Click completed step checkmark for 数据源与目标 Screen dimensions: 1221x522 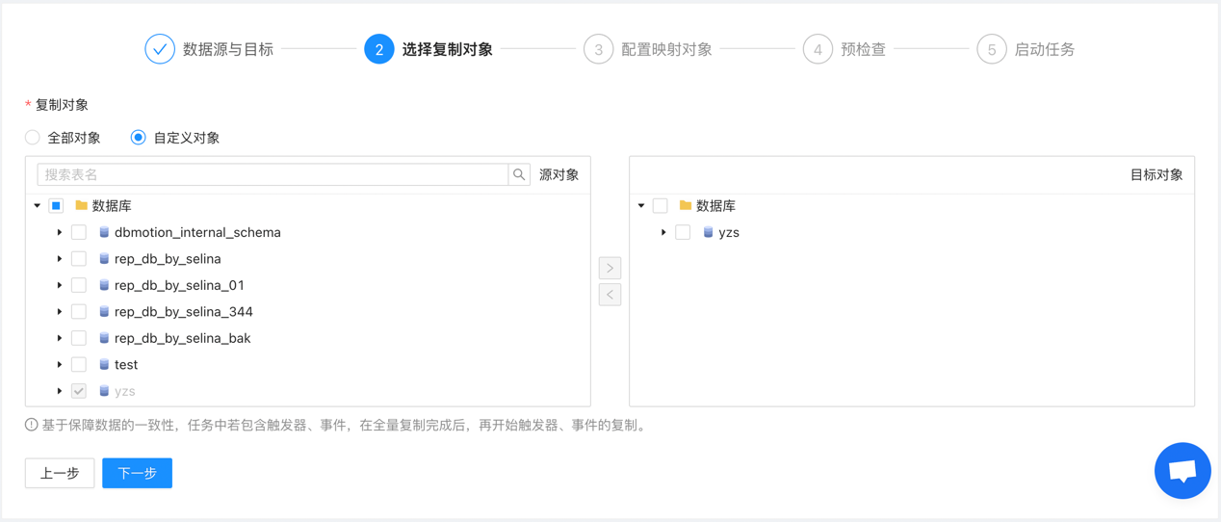160,49
